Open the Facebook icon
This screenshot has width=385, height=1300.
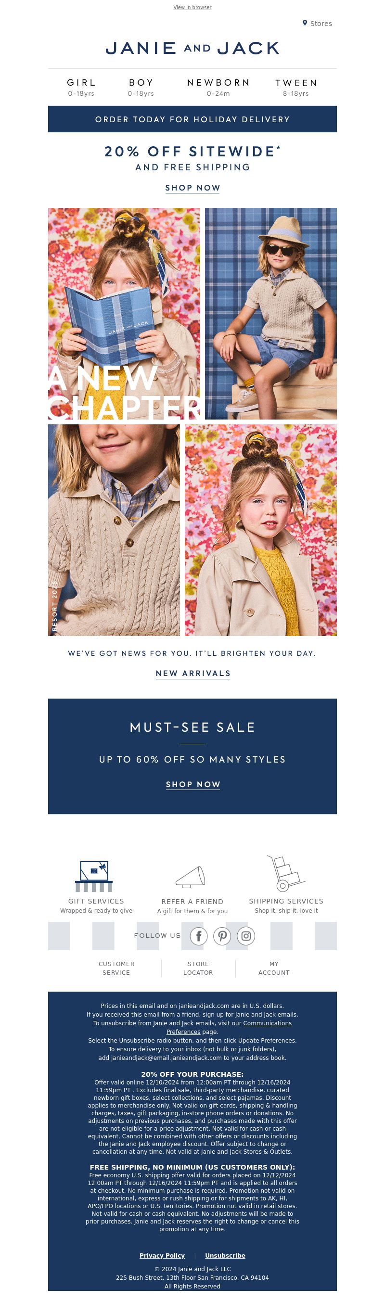click(199, 936)
